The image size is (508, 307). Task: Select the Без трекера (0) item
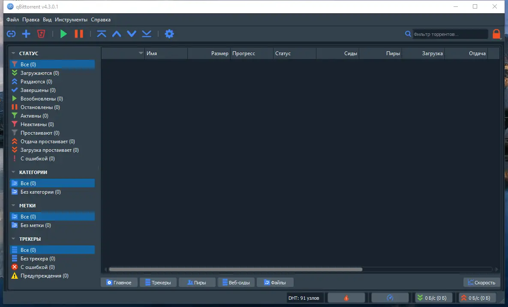pos(52,259)
